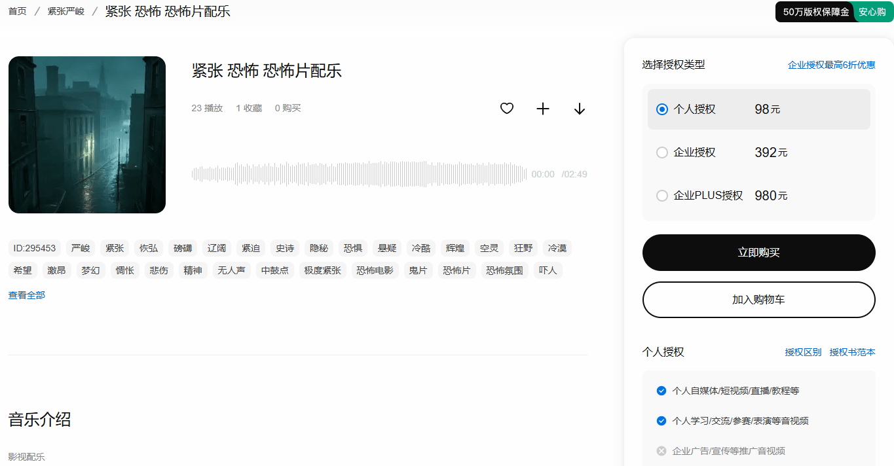Click the standalone 紧张 tag chip
894x466 pixels.
coord(115,248)
